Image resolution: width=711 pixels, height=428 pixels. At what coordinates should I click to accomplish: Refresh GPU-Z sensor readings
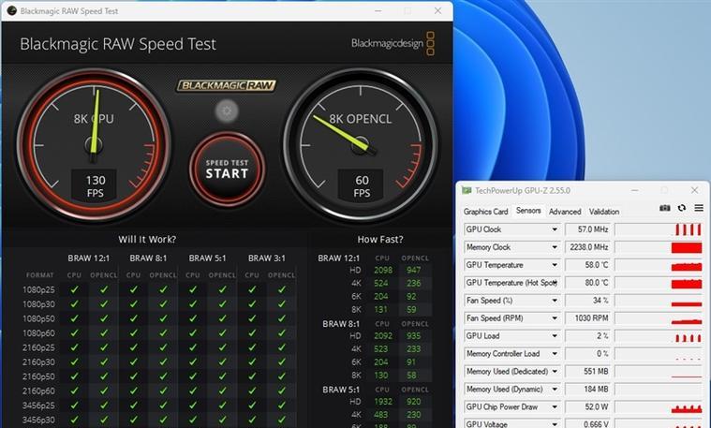click(682, 208)
